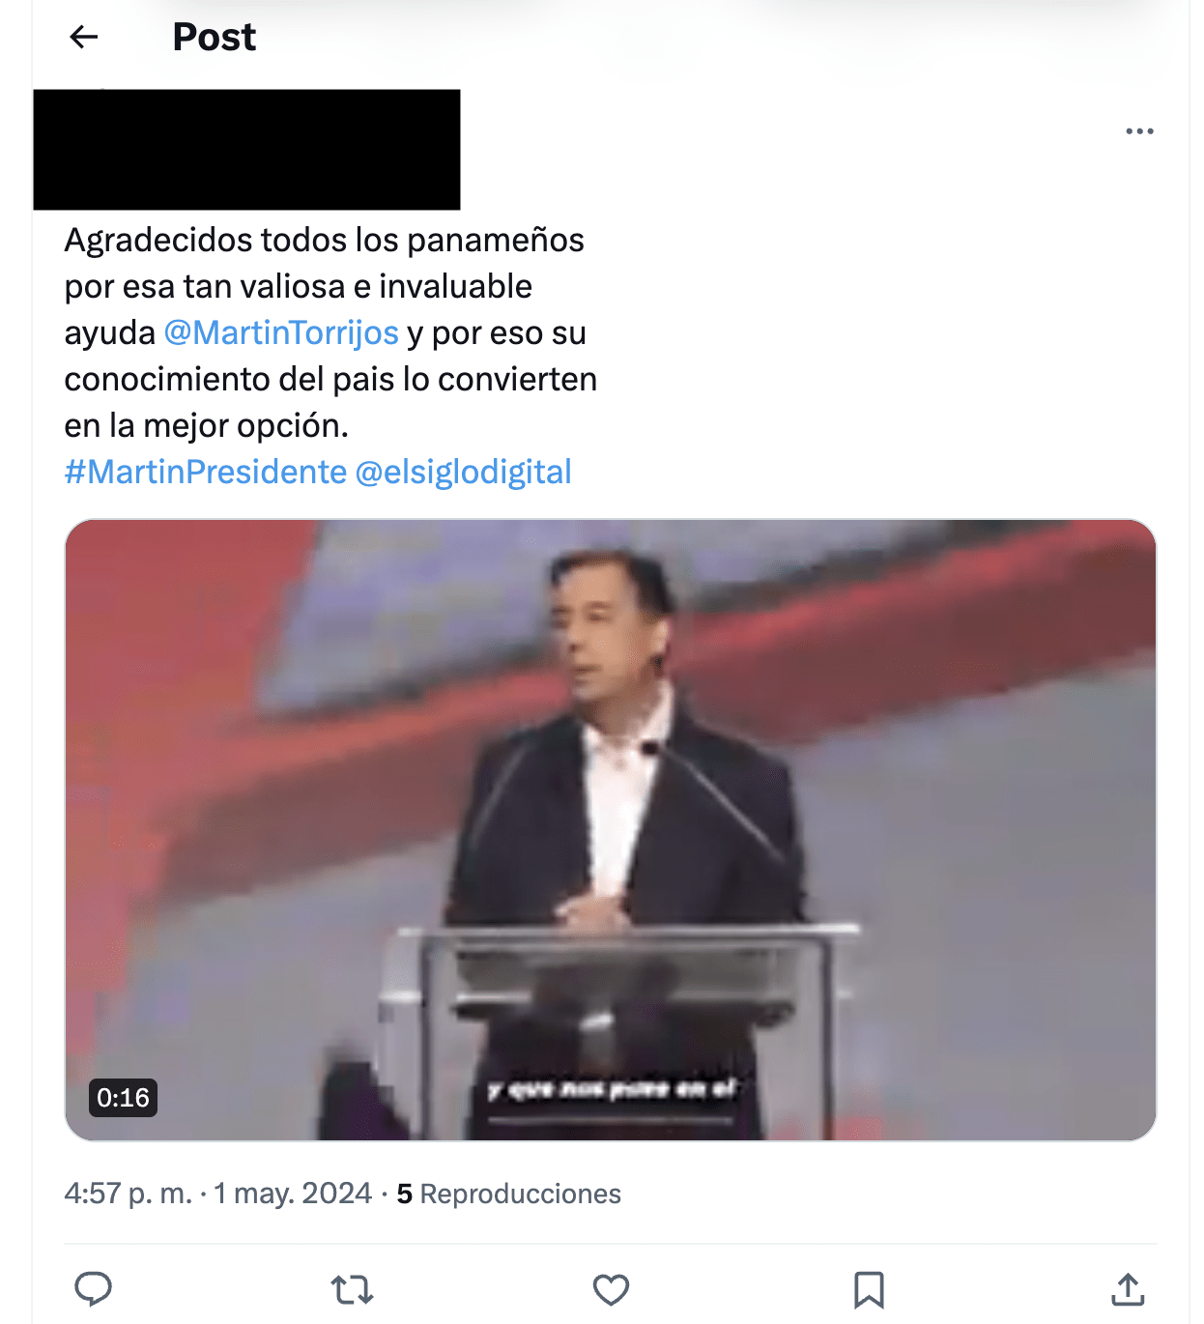Reply to the post via speech bubble icon
This screenshot has height=1324, width=1204.
[94, 1289]
